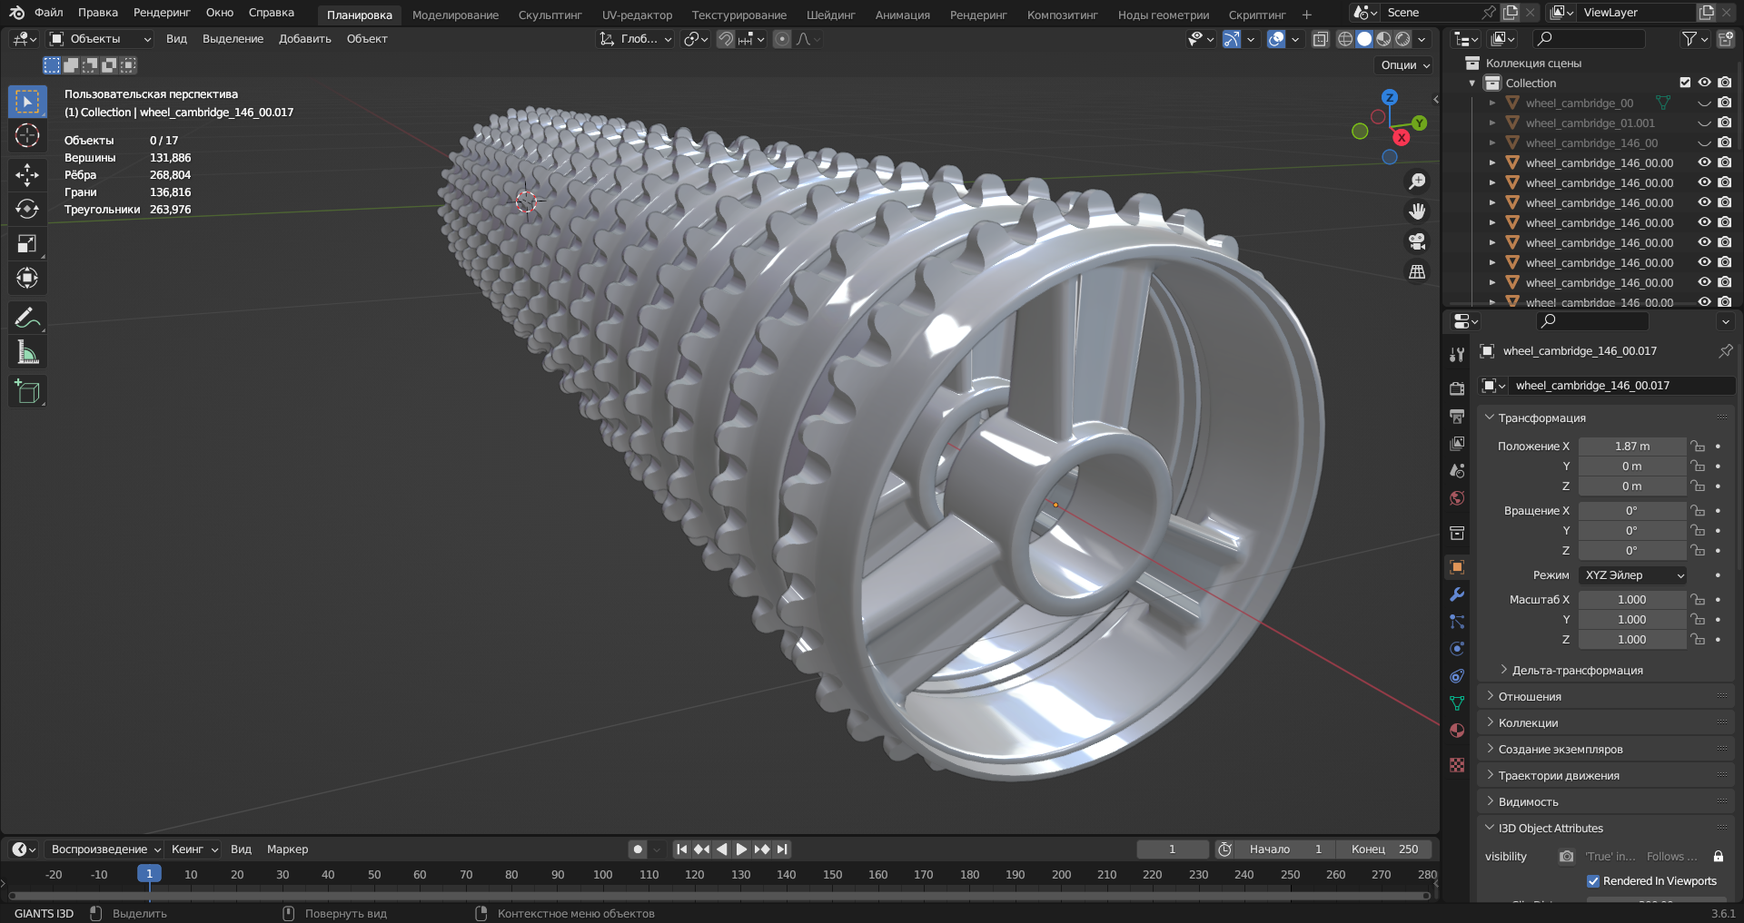Click the Play animation button
This screenshot has width=1744, height=923.
(741, 849)
